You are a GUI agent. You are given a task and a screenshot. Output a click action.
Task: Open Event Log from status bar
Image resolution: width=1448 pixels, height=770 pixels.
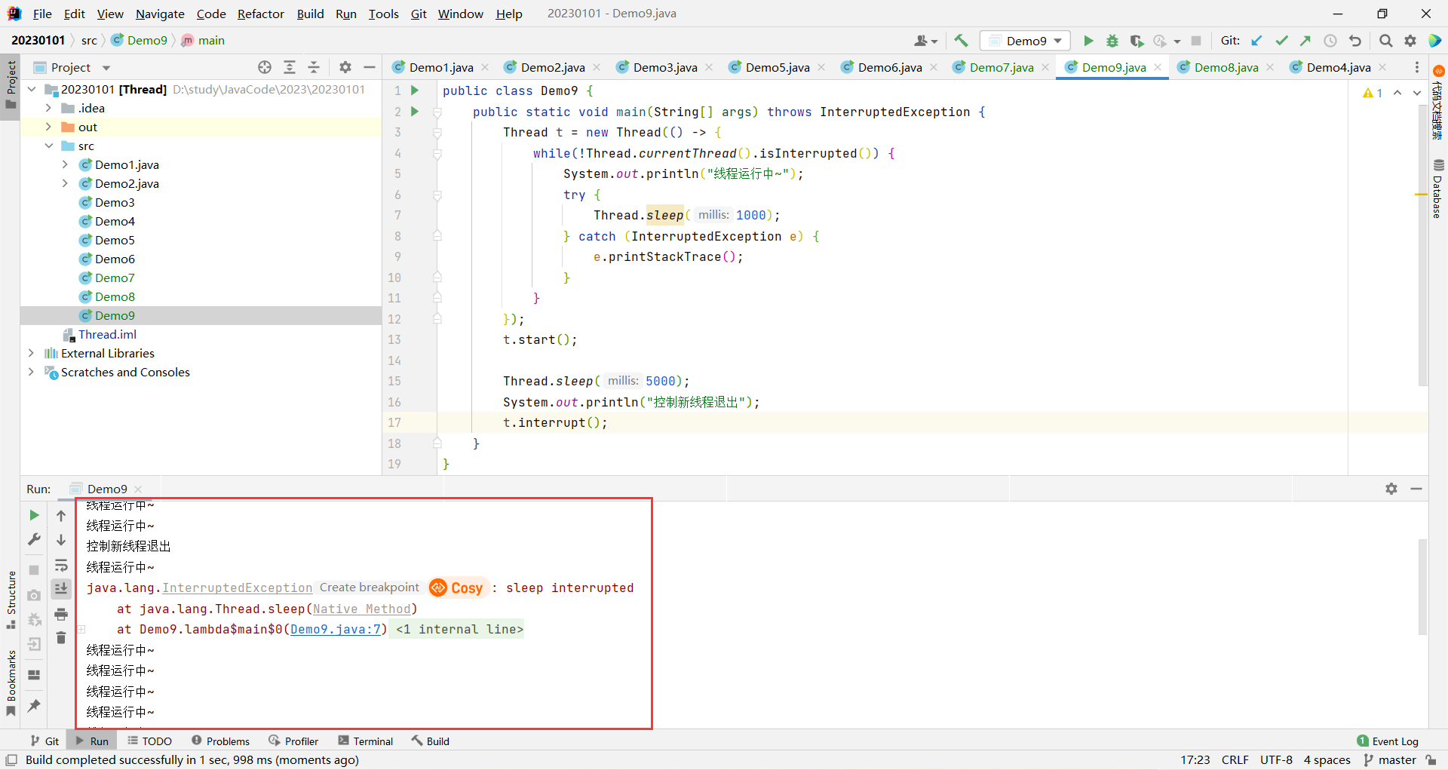coord(1388,741)
